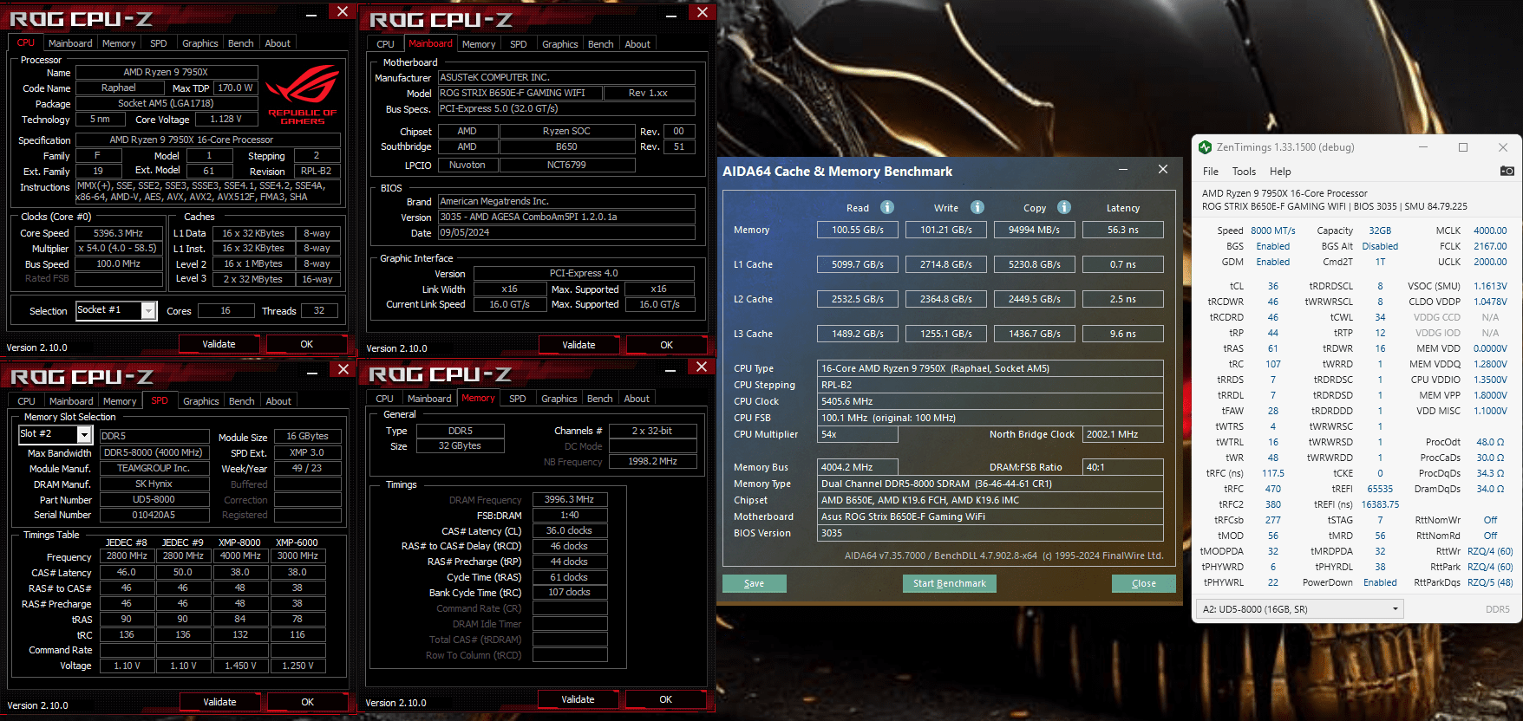Select Graphics tab in CPU-Z Processor window

tap(200, 43)
